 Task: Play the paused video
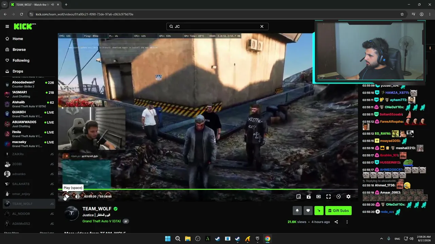coord(67,197)
